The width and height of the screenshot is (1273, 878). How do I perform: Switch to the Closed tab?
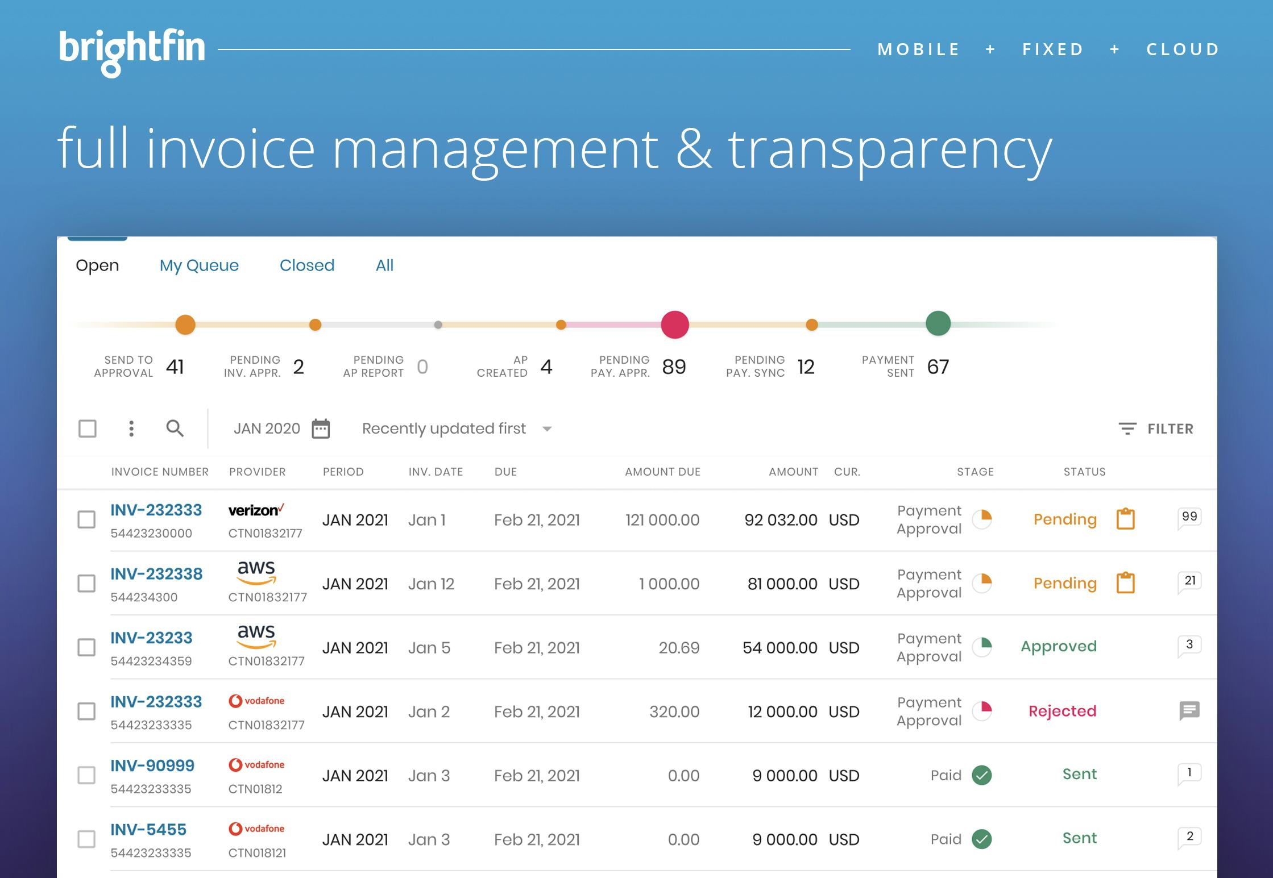[306, 265]
